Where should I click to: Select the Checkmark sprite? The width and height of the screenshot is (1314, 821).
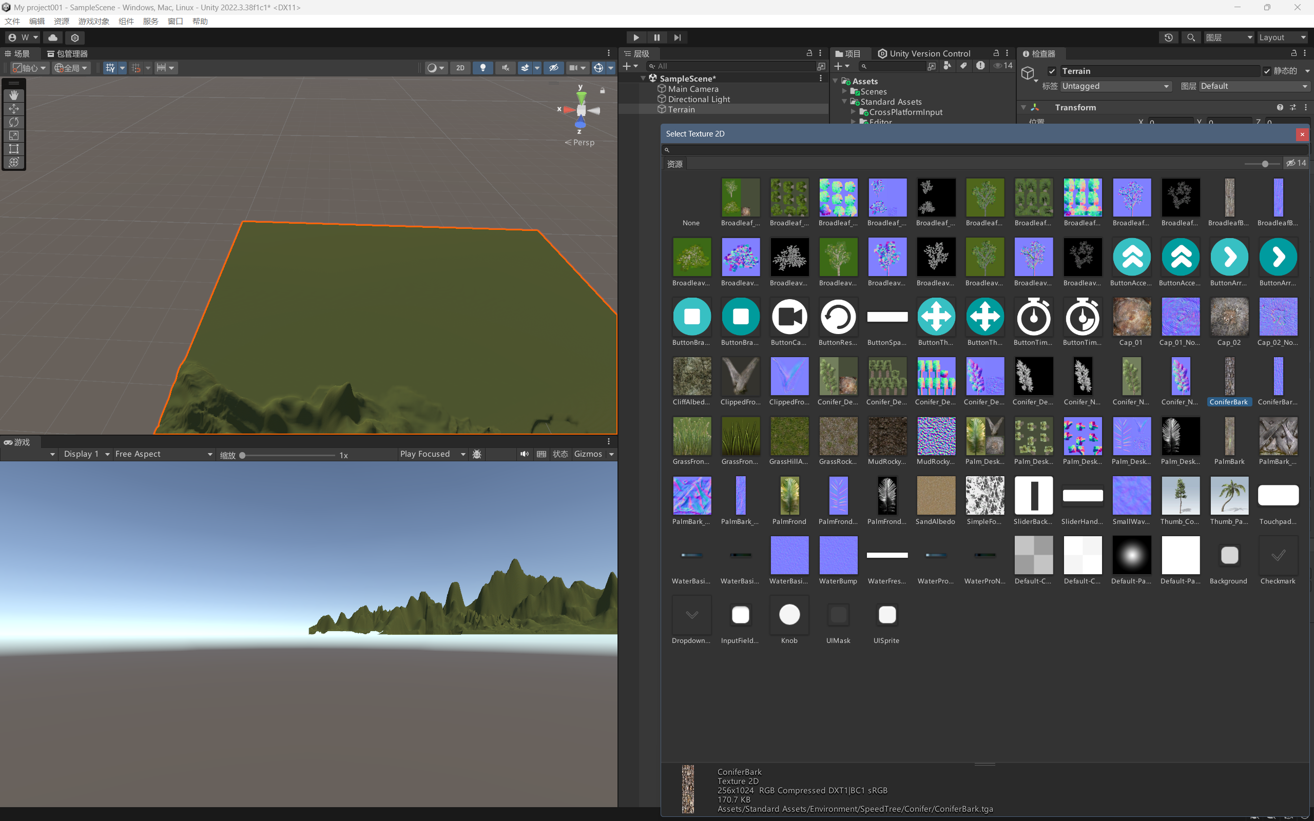point(1278,560)
